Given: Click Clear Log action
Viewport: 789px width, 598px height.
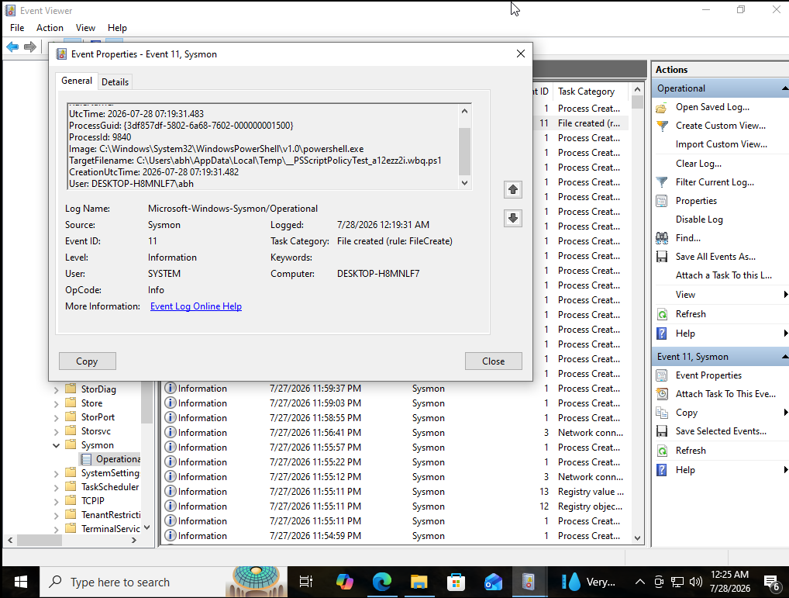Looking at the screenshot, I should pos(698,164).
